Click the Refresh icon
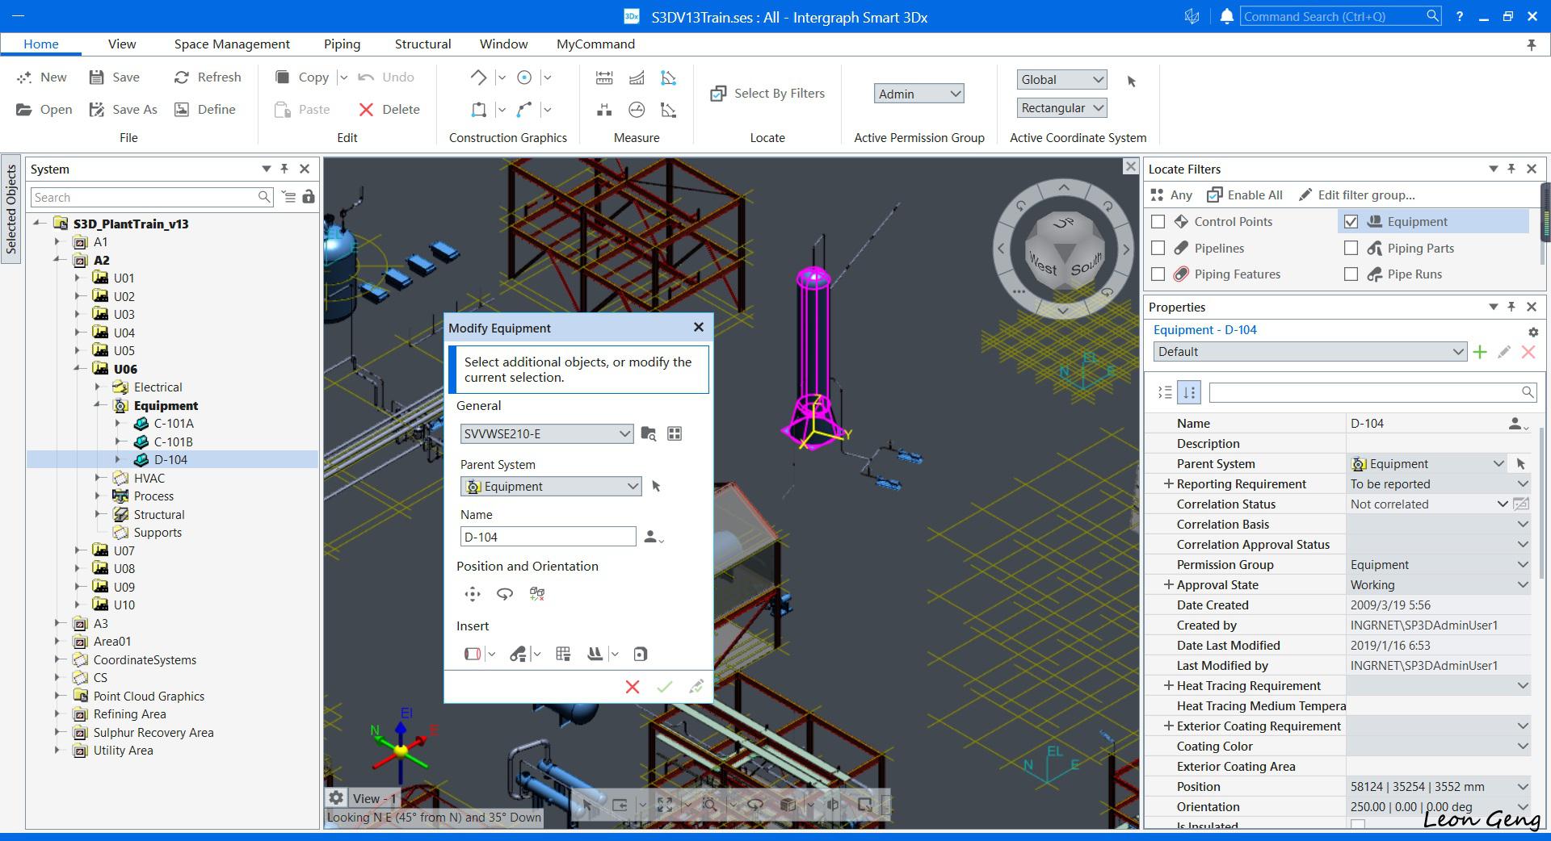This screenshot has width=1551, height=841. point(182,77)
